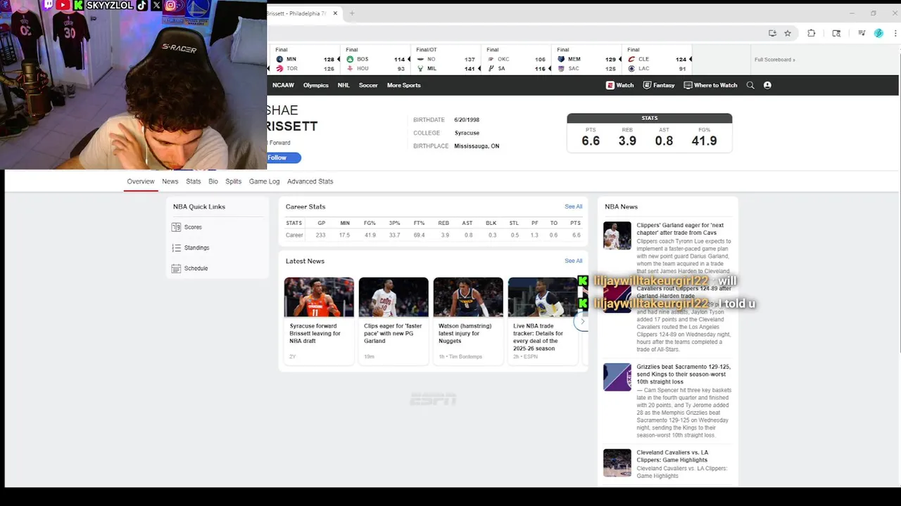
Task: Open the Schedule quick link text
Action: click(196, 268)
